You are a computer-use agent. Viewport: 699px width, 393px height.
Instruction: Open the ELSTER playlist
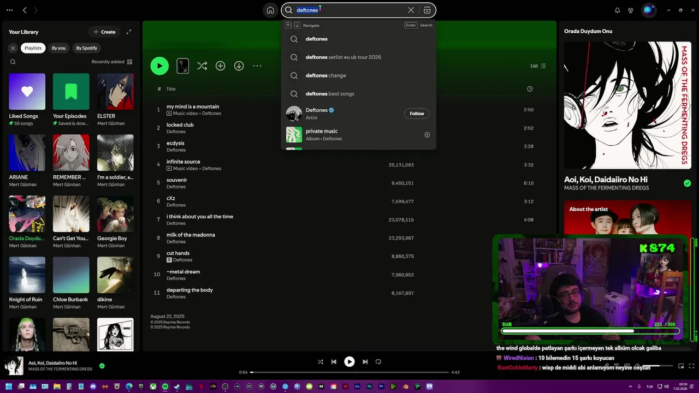pyautogui.click(x=115, y=100)
